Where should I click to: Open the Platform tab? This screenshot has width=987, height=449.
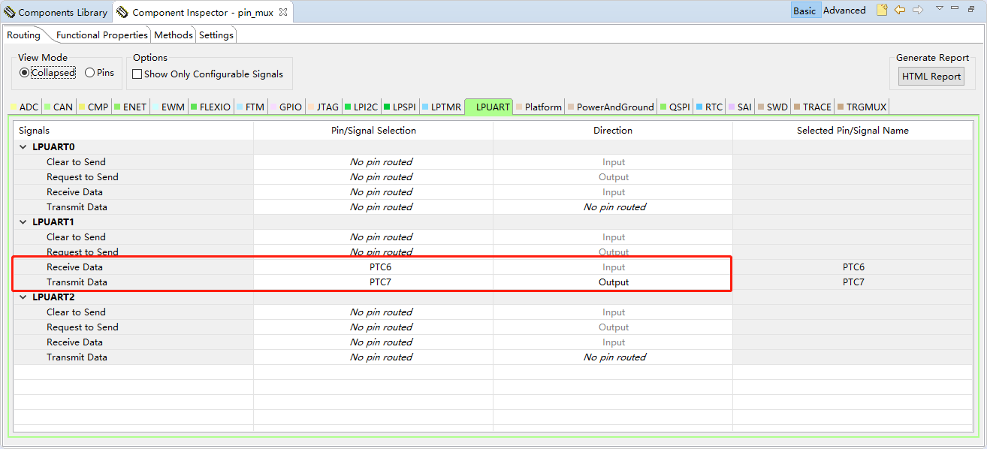click(x=539, y=107)
